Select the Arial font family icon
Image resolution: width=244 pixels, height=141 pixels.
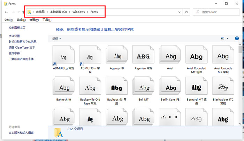tap(170, 56)
